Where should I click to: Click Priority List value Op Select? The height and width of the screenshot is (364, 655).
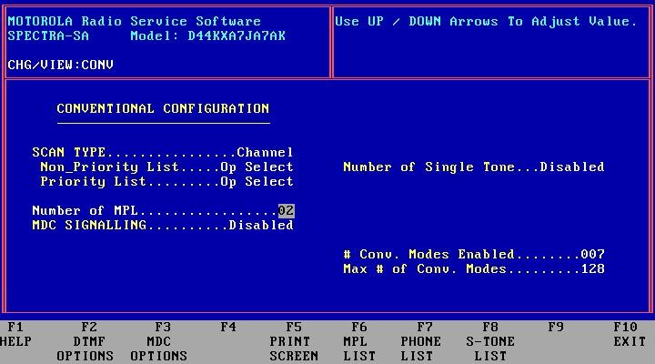tap(257, 181)
